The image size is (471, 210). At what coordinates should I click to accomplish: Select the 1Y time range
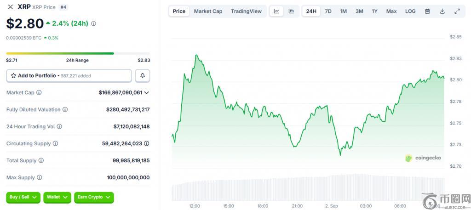click(374, 11)
